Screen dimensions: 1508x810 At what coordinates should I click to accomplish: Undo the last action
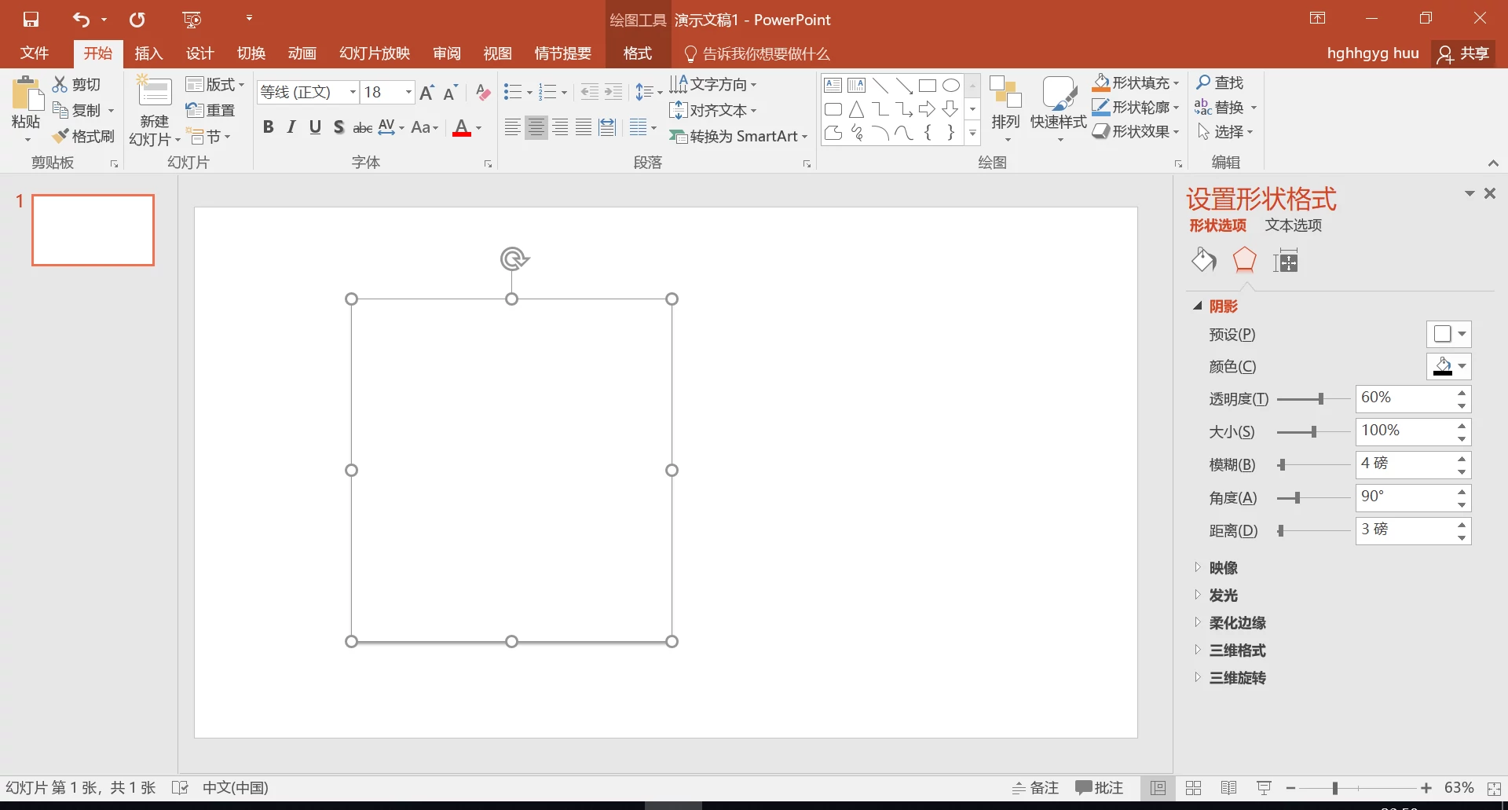81,20
